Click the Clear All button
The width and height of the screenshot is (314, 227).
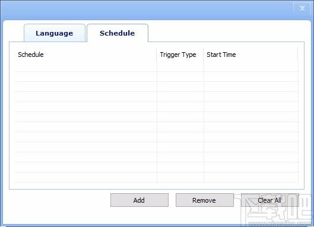[269, 200]
